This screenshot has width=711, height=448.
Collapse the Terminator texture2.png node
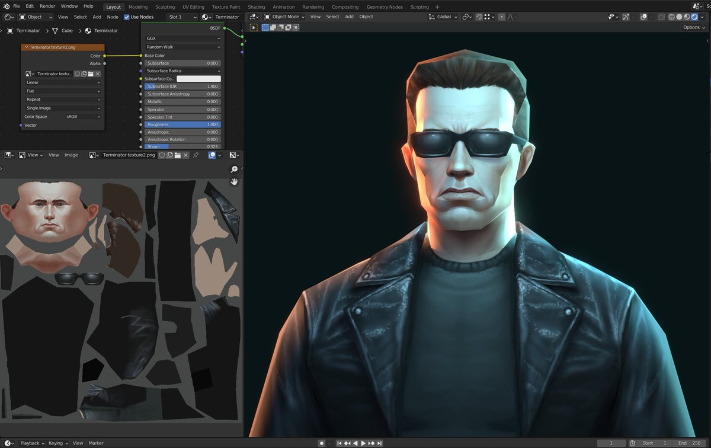pos(26,47)
